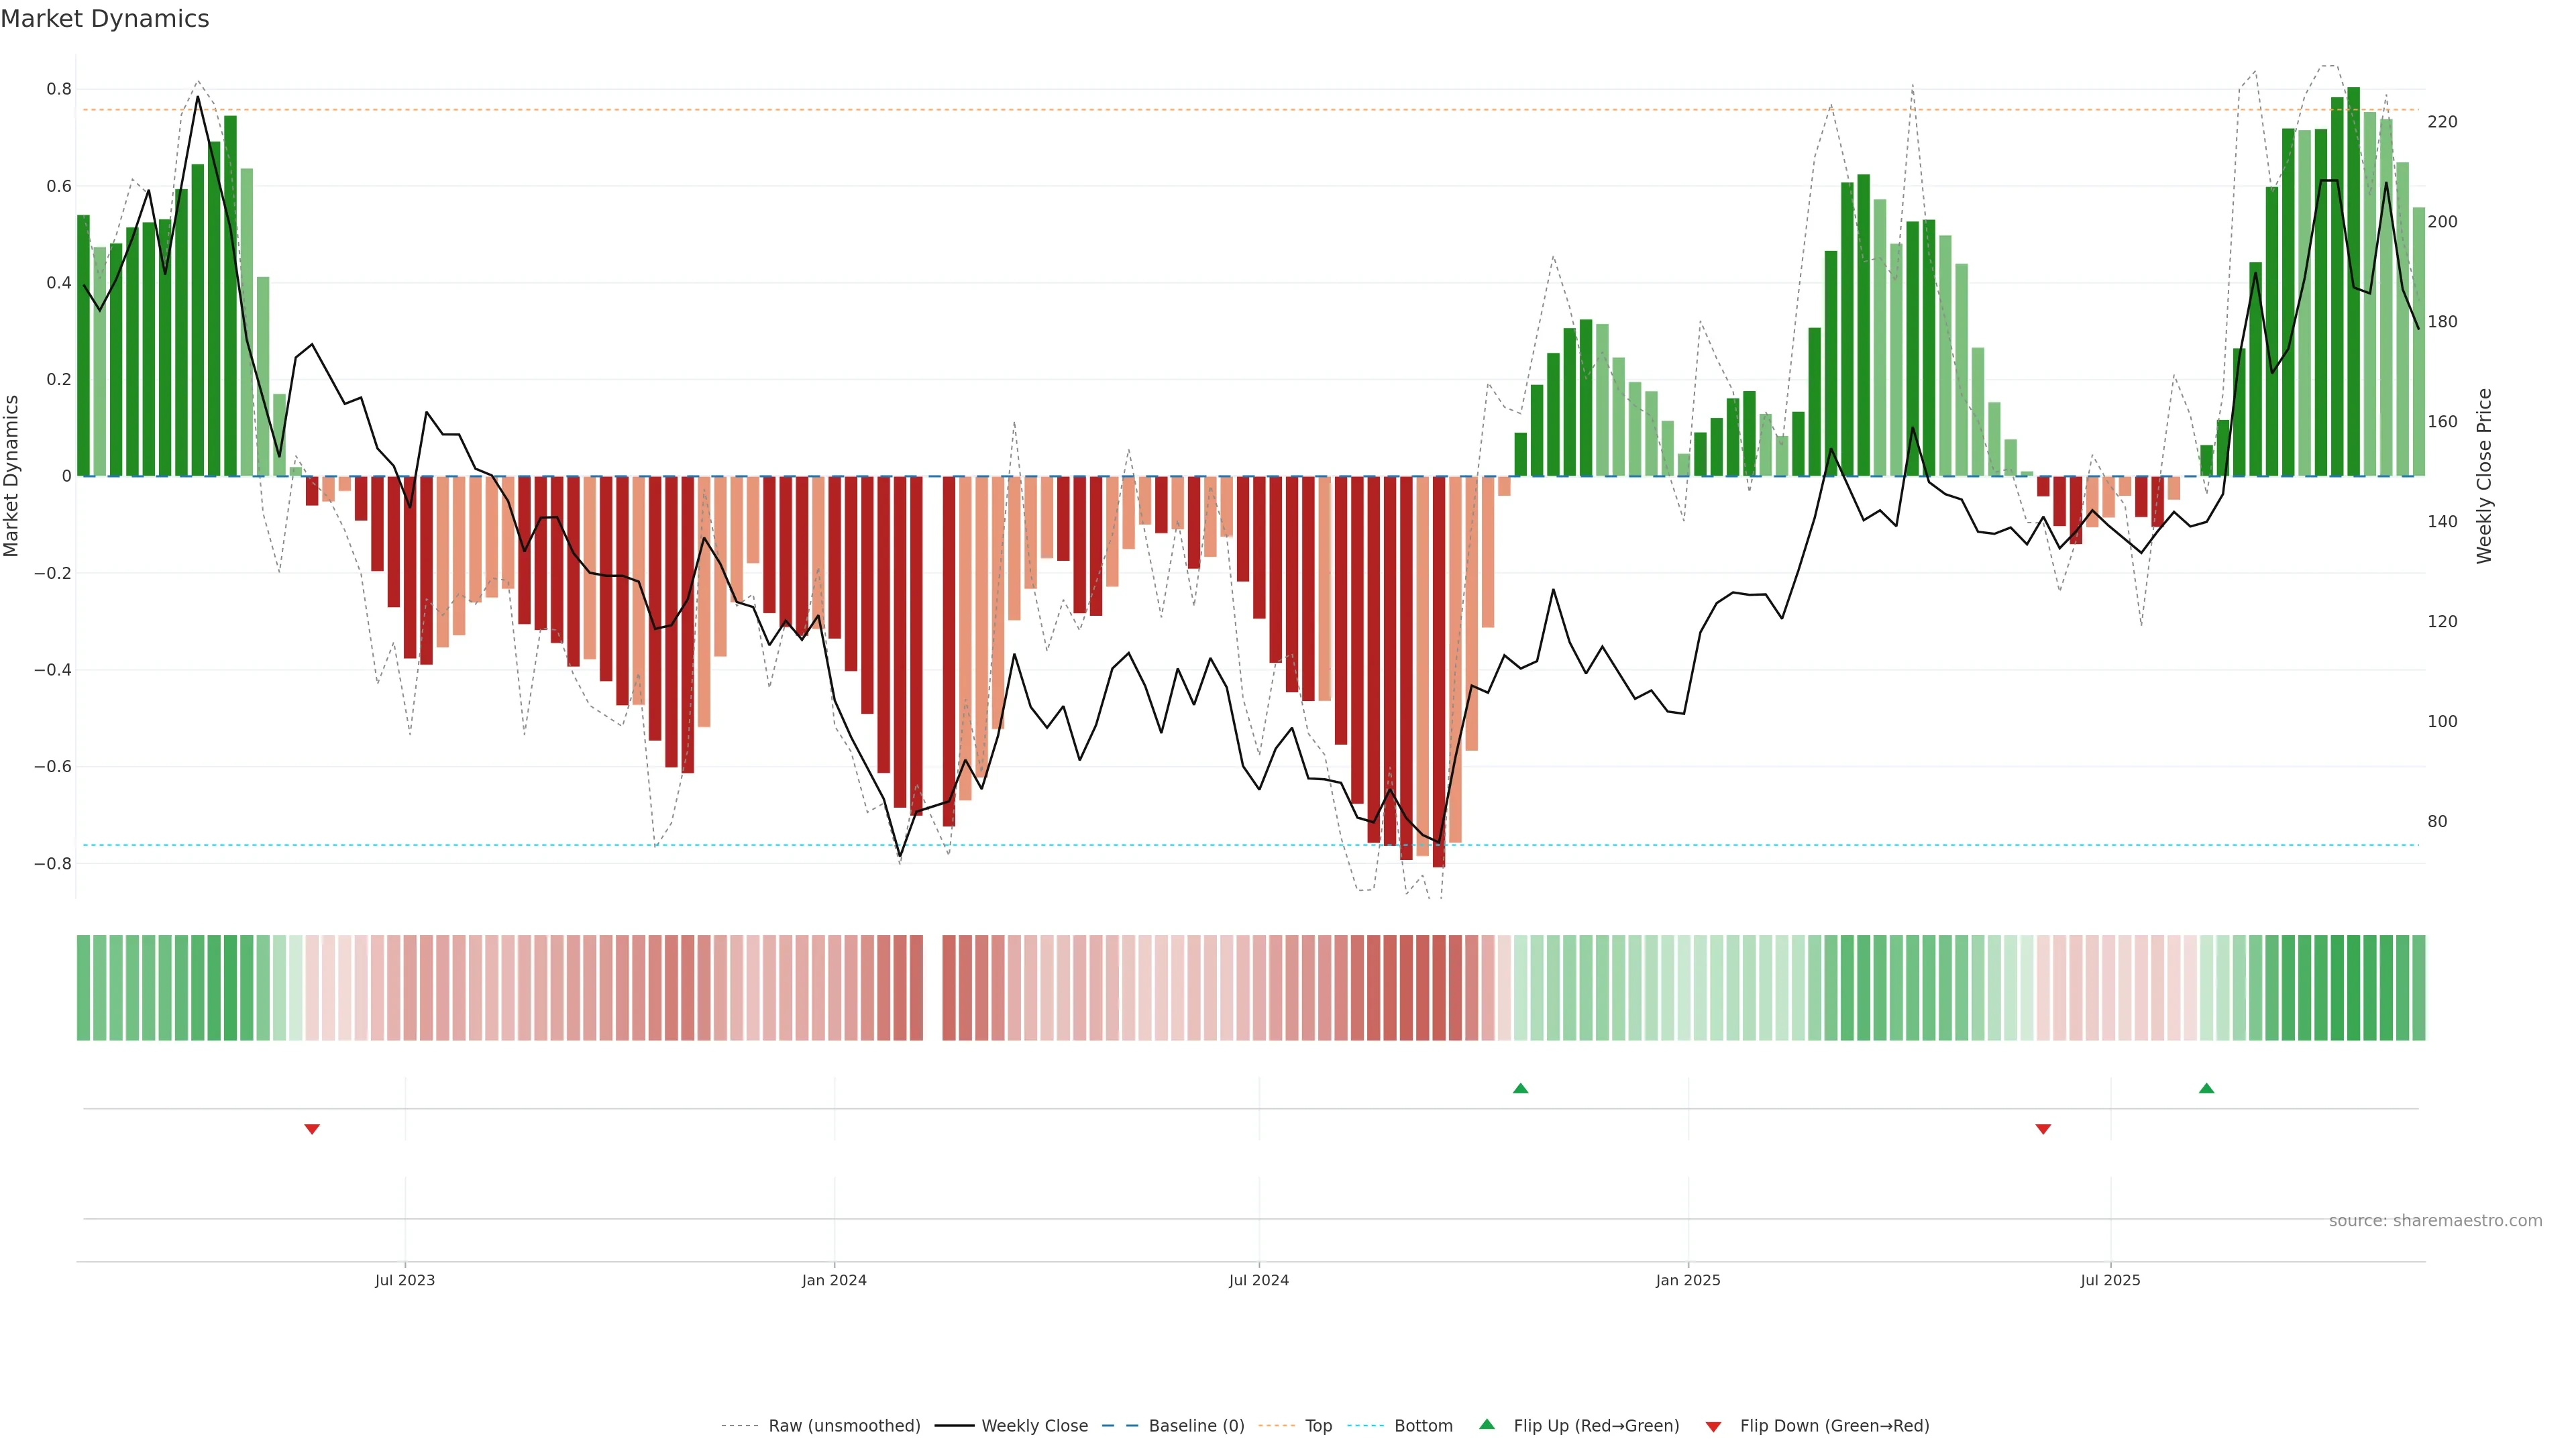
Task: Click Flip Up legend green triangle icon
Action: click(1487, 1424)
